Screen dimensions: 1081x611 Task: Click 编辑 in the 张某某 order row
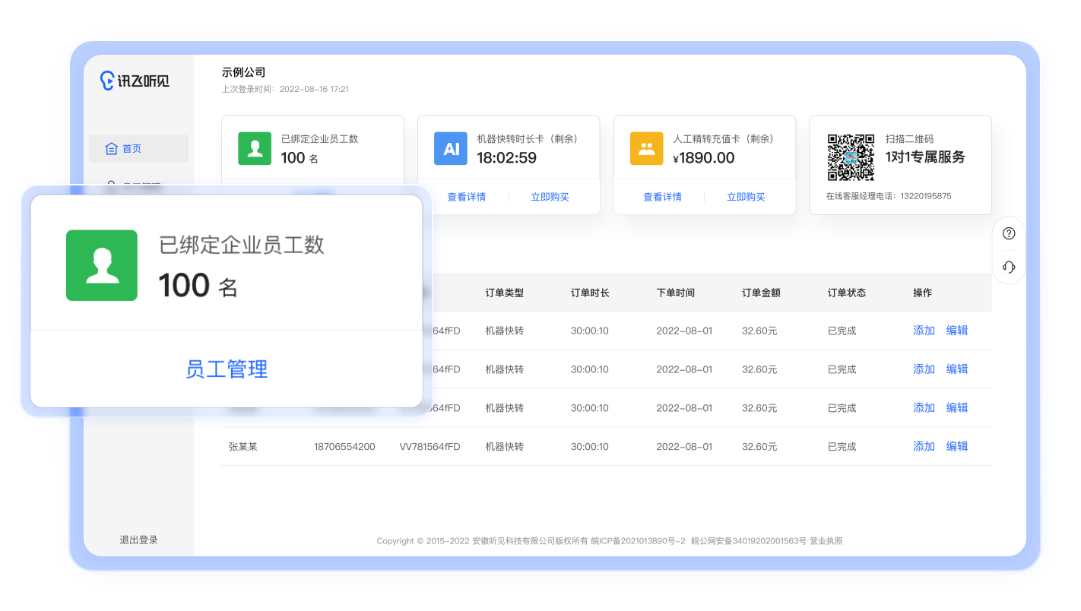(x=956, y=447)
